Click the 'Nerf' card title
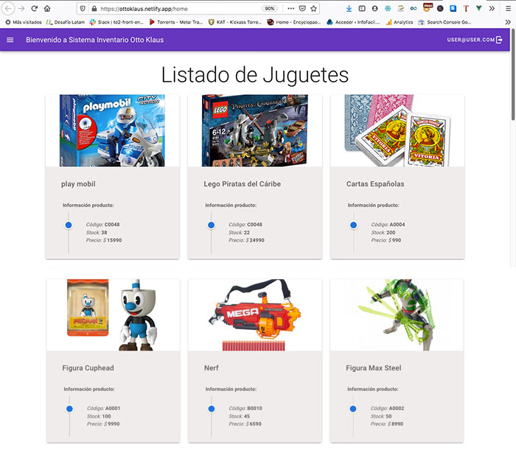This screenshot has height=461, width=516. [x=212, y=368]
